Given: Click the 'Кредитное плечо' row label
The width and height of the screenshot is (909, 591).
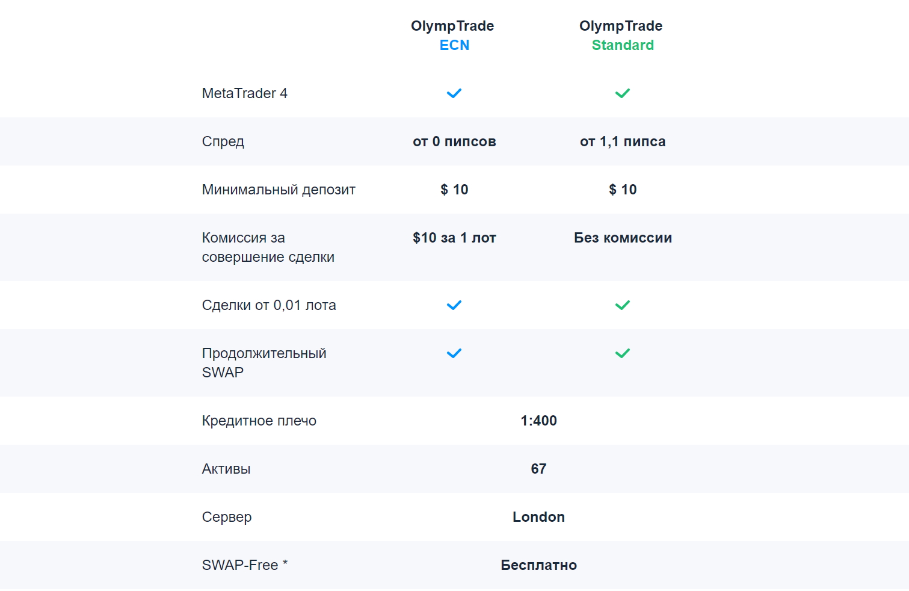Looking at the screenshot, I should coord(259,421).
